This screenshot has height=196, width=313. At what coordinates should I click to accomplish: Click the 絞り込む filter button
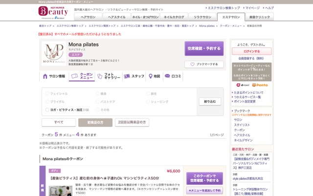(x=210, y=101)
